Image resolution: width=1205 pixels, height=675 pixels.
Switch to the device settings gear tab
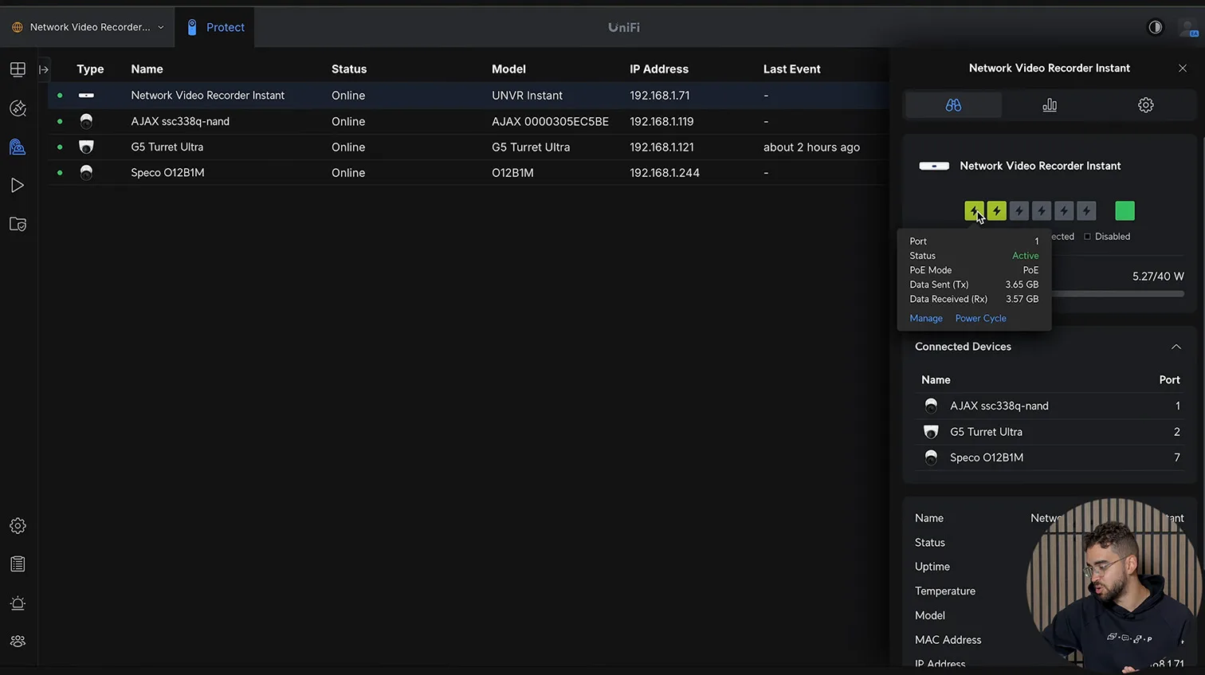click(1145, 105)
